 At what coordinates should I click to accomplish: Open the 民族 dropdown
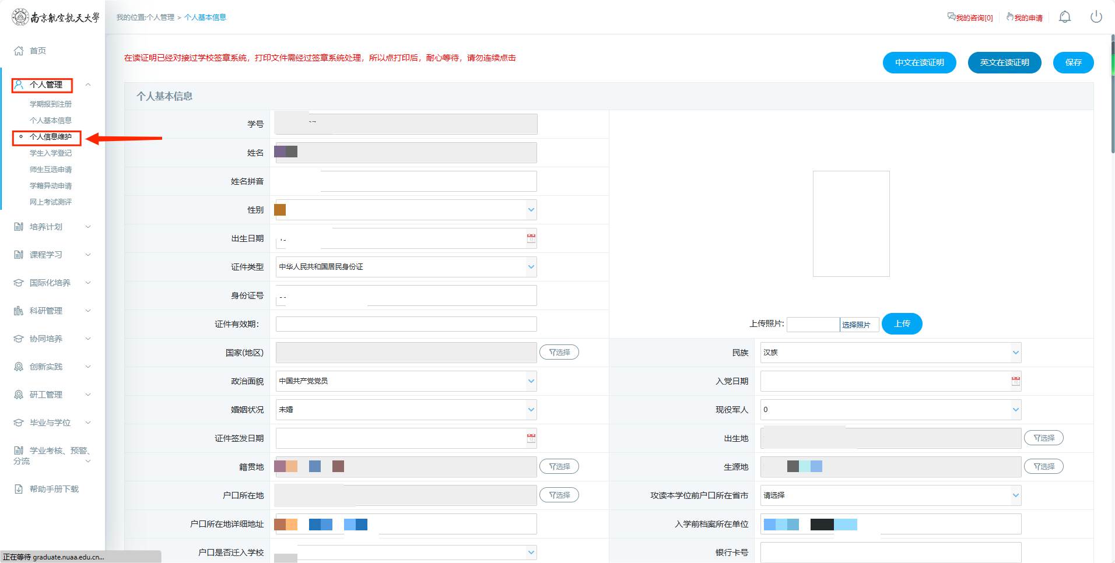[x=1015, y=353]
